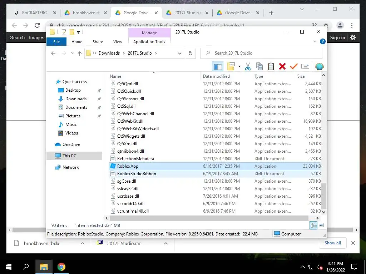This screenshot has height=274, width=366.
Task: Open the Windows Start menu
Action: [9, 267]
